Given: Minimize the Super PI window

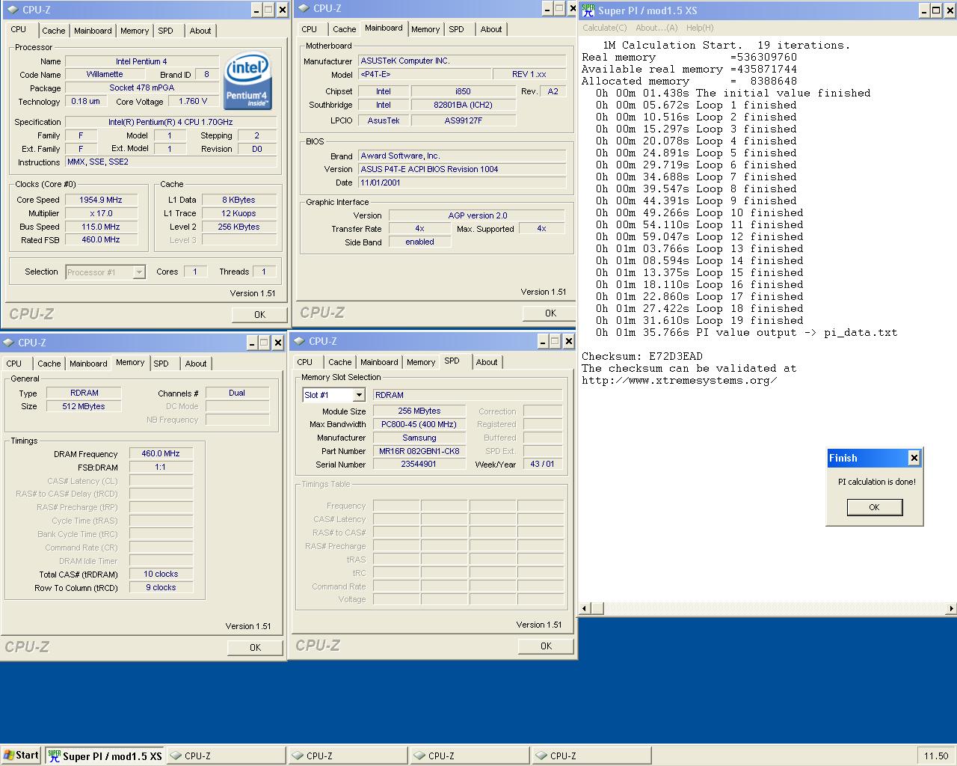Looking at the screenshot, I should pos(923,10).
